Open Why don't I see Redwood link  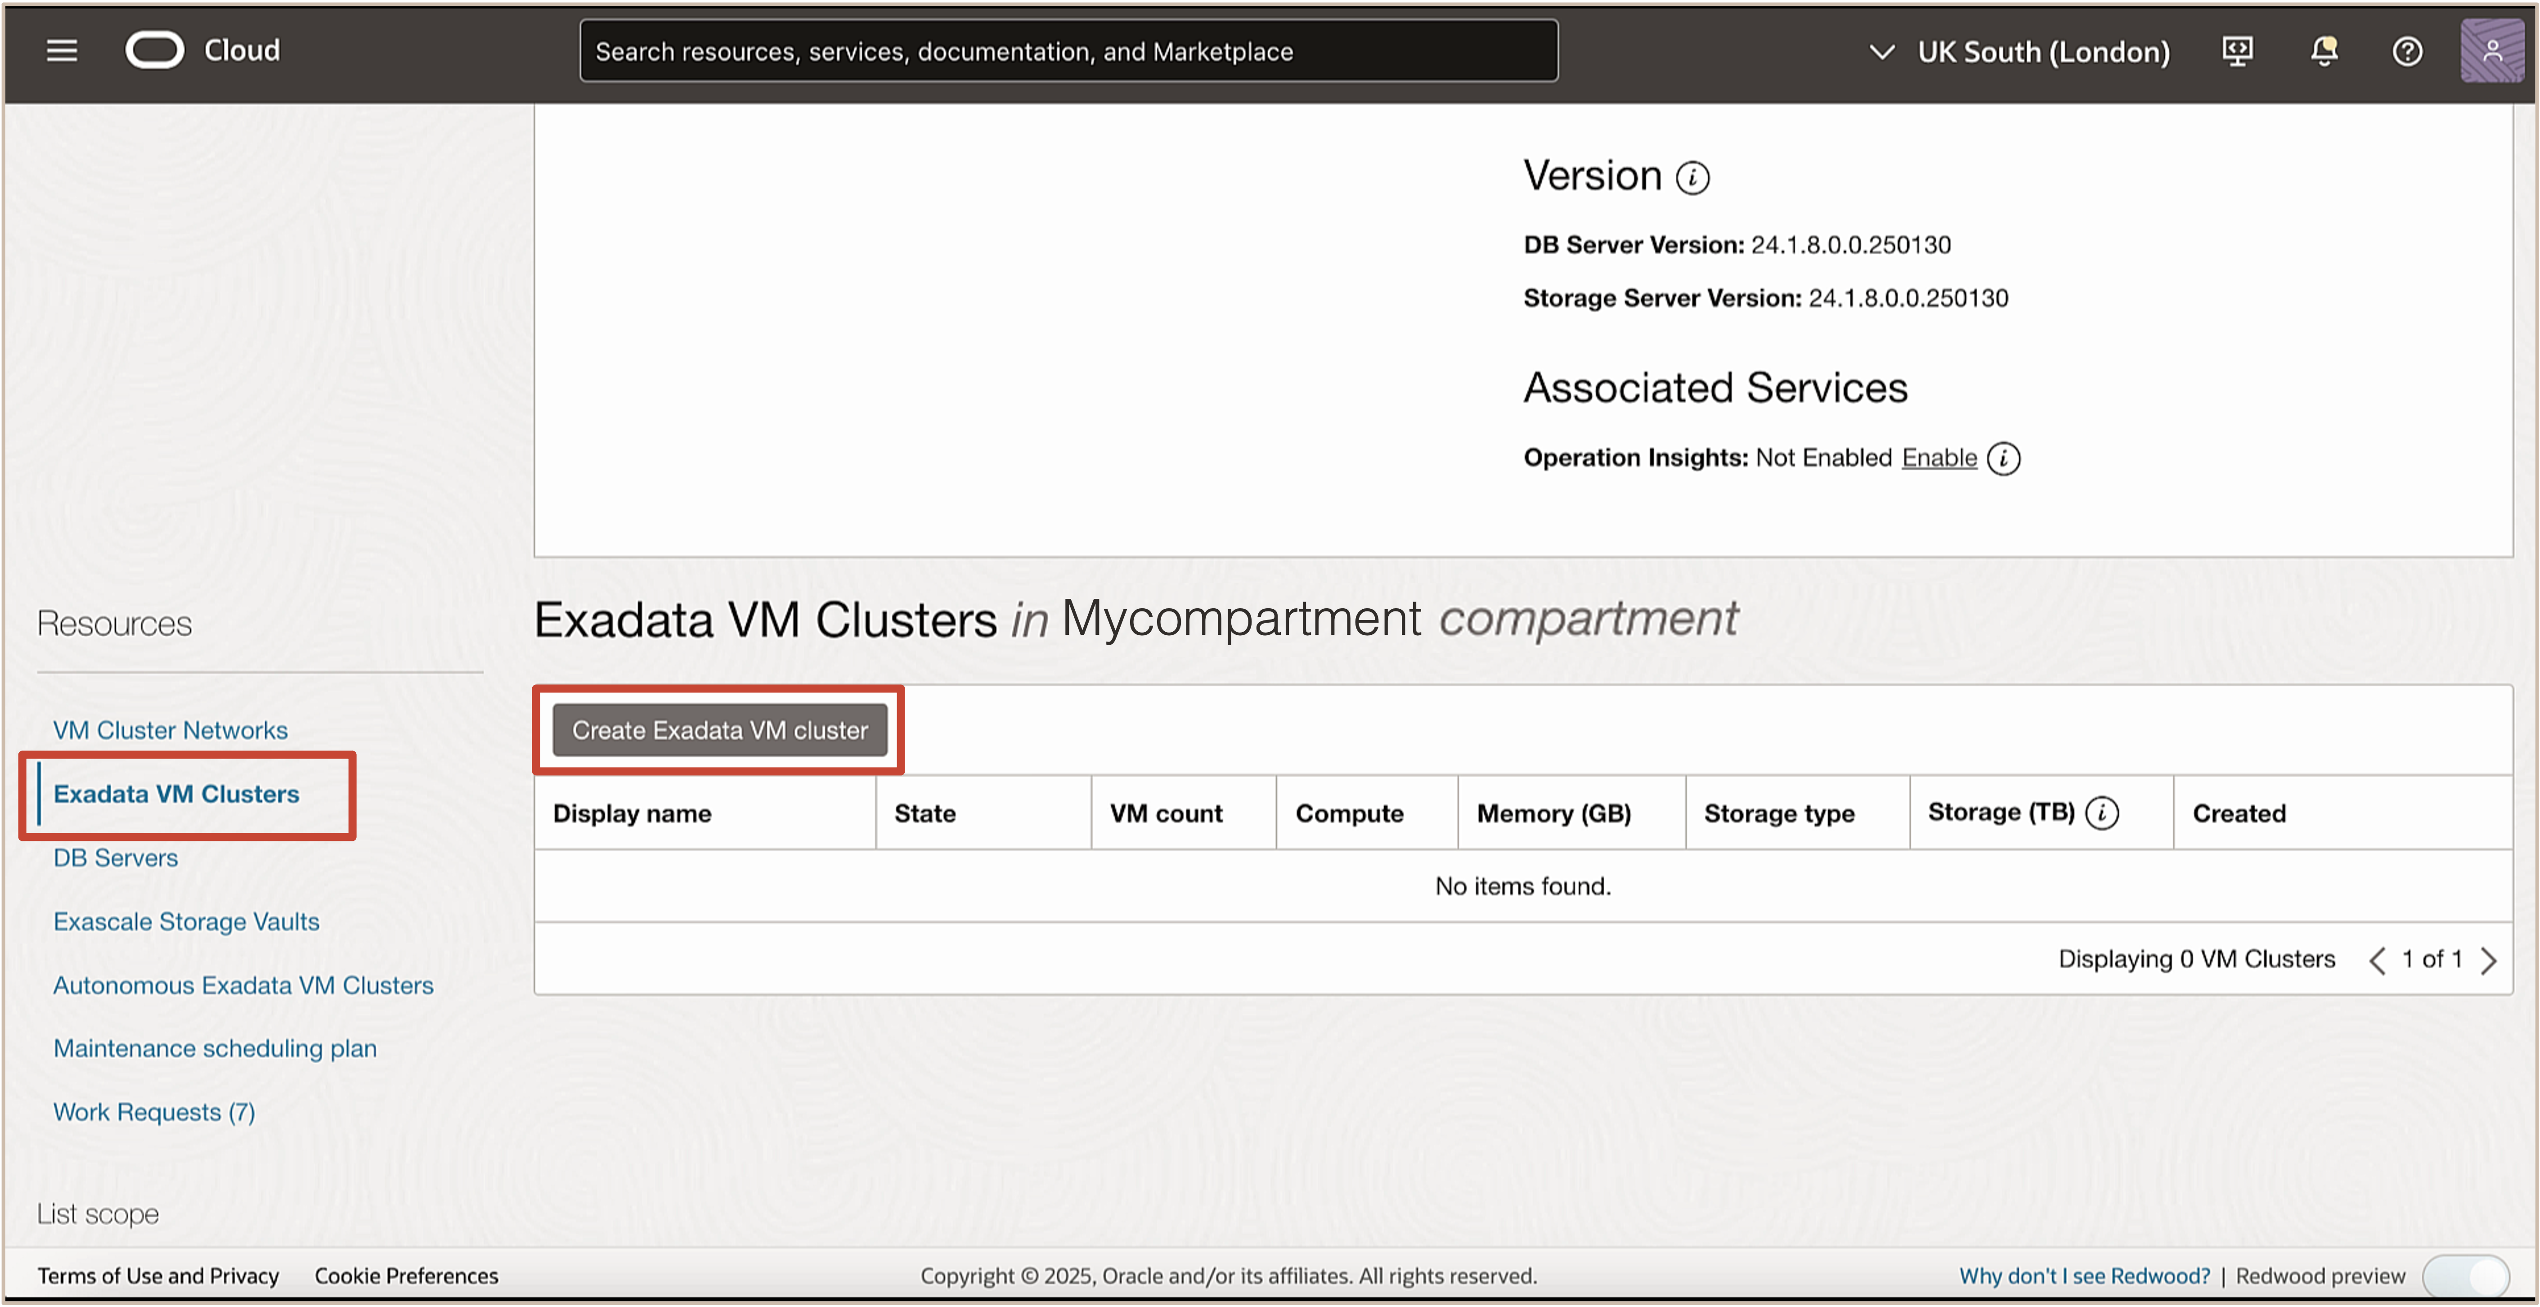(x=2083, y=1276)
